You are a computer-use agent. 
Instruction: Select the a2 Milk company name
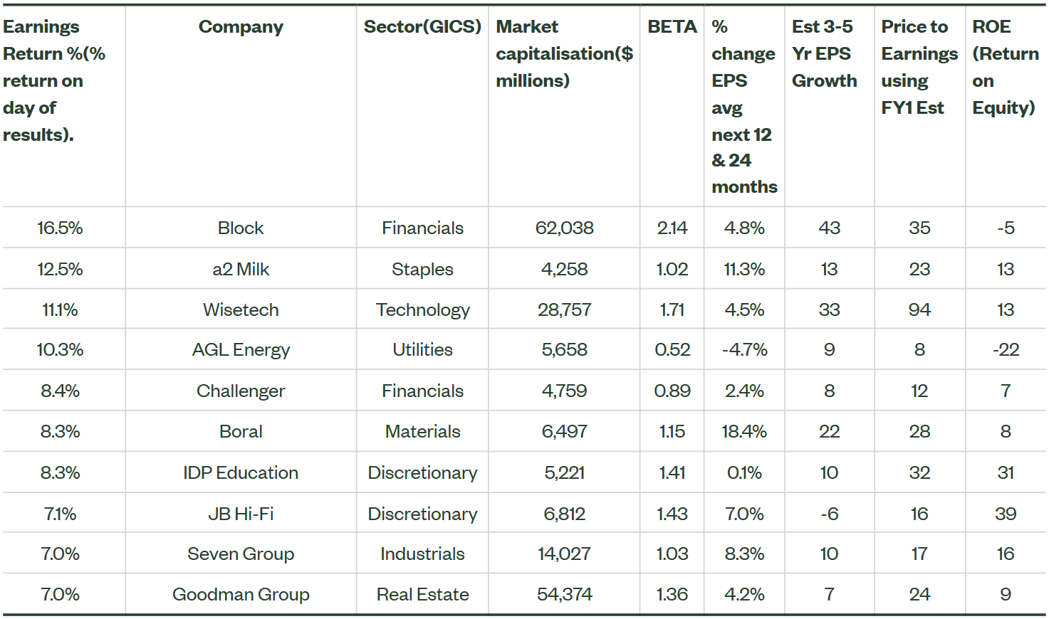[x=241, y=270]
